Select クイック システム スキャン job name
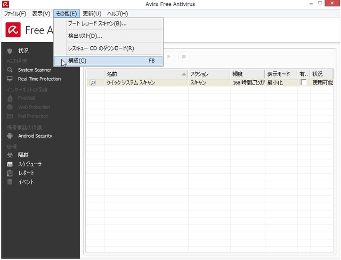The width and height of the screenshot is (341, 260). pos(131,83)
